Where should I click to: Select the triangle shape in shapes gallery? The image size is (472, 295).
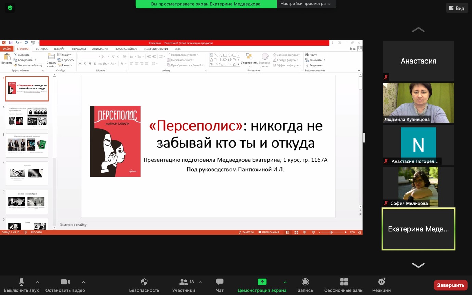tap(212, 59)
